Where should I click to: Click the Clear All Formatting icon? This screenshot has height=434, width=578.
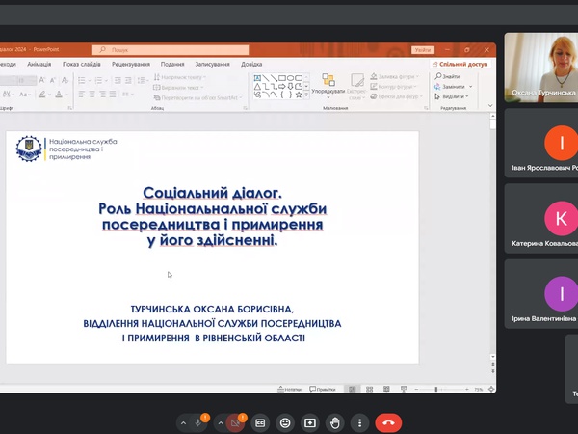[x=66, y=80]
